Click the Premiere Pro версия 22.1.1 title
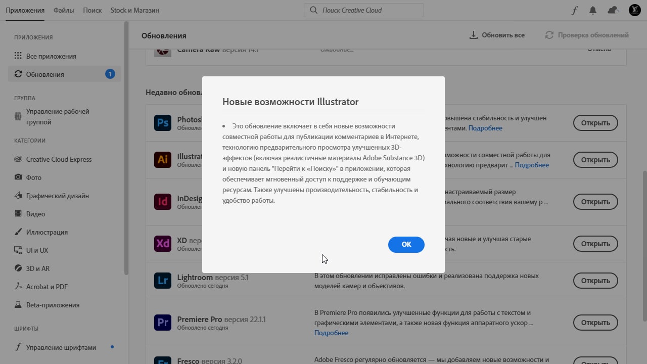 (221, 320)
